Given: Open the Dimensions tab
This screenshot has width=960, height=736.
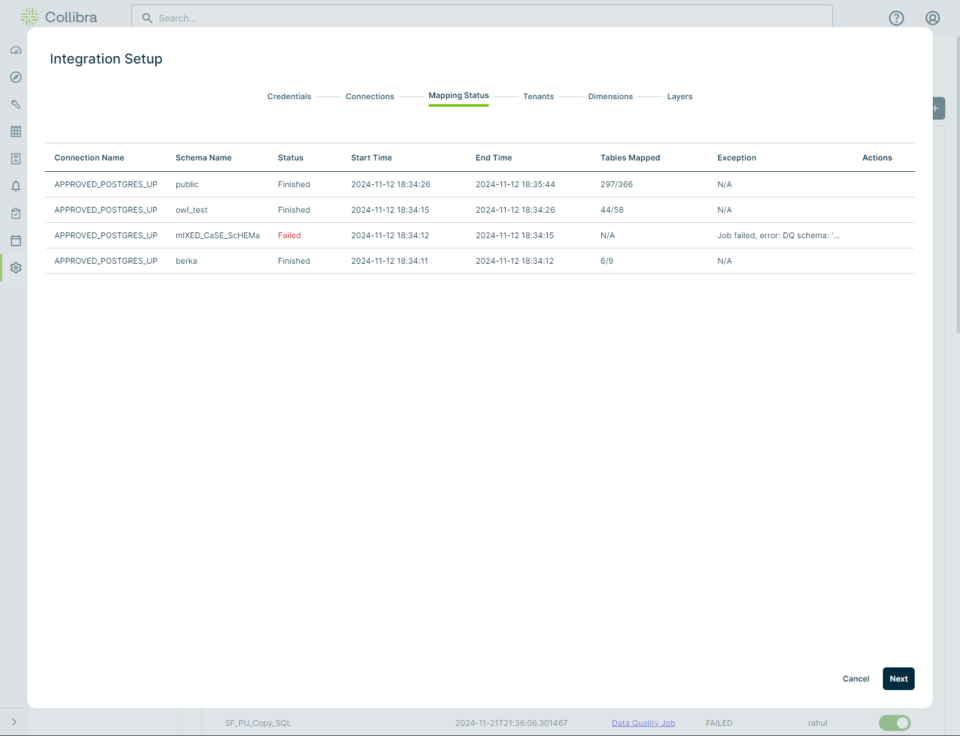Looking at the screenshot, I should click(610, 96).
